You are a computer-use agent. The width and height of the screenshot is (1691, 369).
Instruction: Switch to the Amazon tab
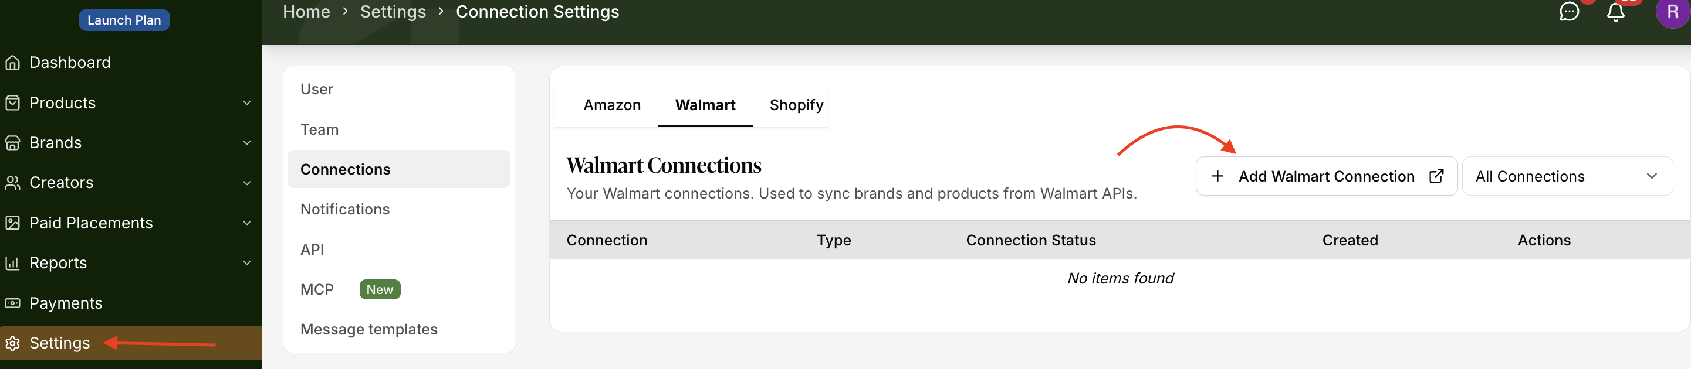612,105
